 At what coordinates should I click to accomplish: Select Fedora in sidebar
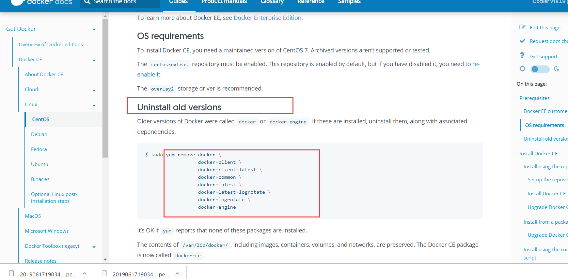(39, 149)
